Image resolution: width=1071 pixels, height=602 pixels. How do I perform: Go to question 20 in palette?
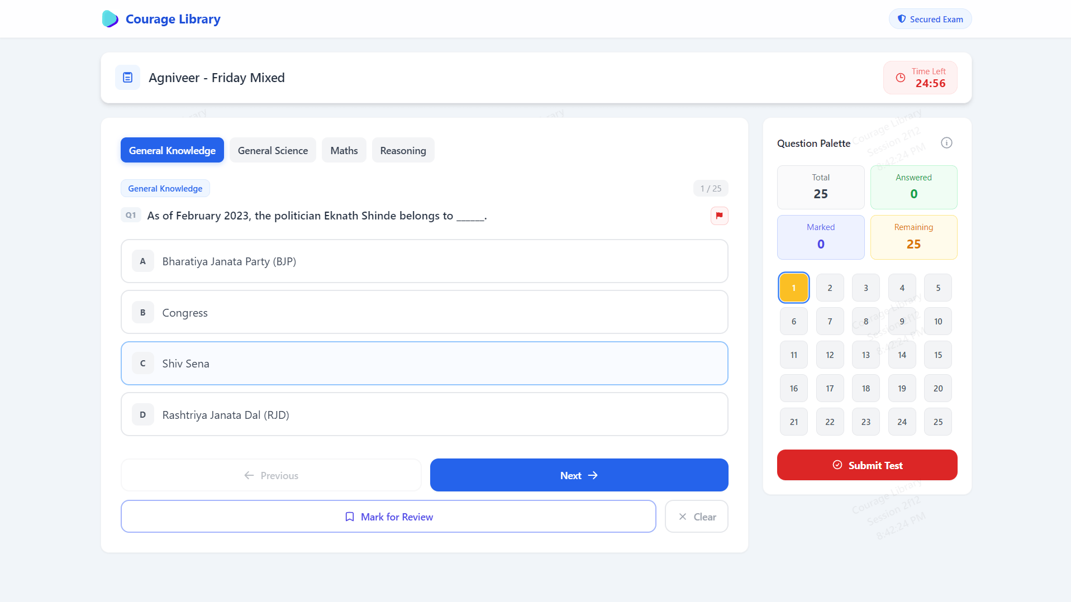(938, 389)
